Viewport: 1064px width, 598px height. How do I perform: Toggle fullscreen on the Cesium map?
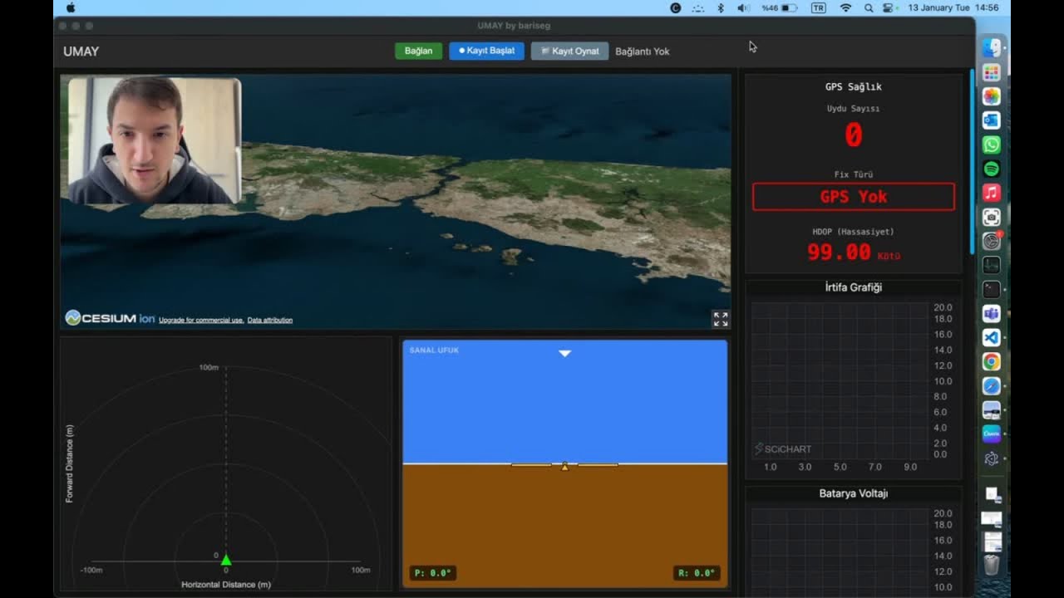(x=721, y=319)
